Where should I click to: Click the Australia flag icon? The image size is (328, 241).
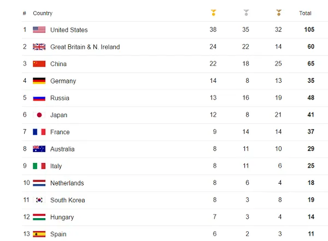(x=39, y=149)
